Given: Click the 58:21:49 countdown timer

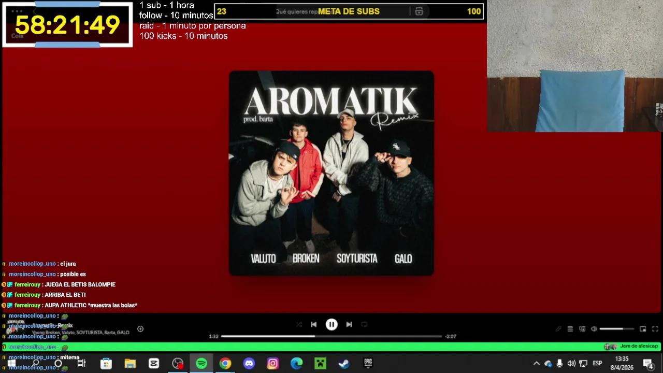Looking at the screenshot, I should pos(67,24).
